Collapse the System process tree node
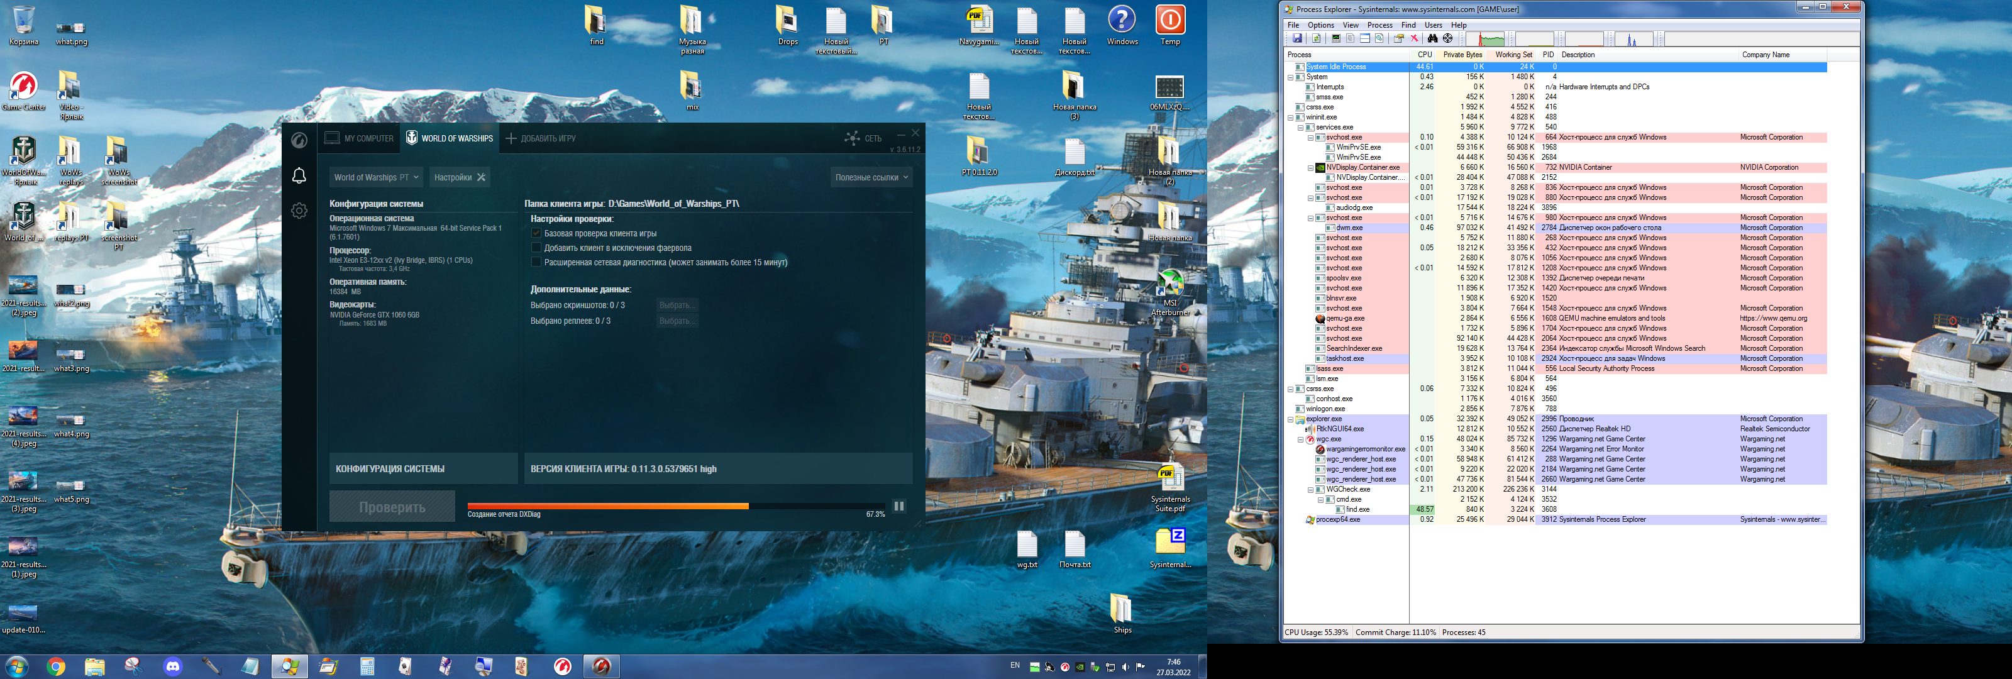The height and width of the screenshot is (679, 2012). 1290,77
